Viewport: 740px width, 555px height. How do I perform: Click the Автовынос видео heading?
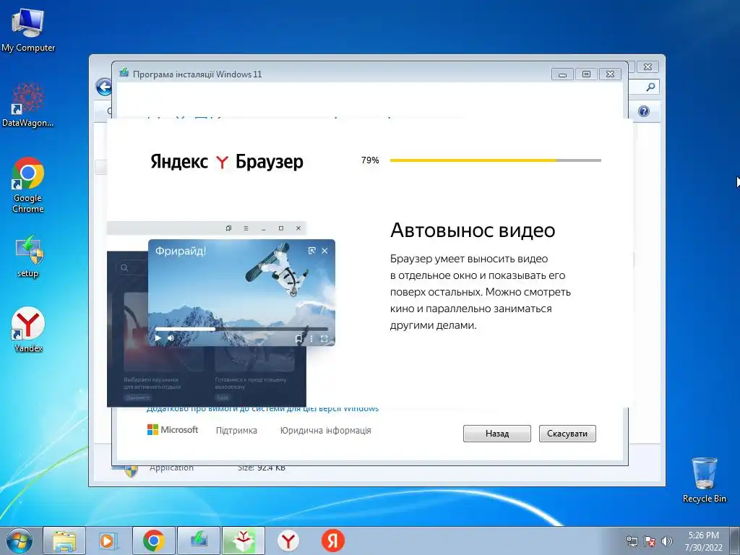click(473, 231)
